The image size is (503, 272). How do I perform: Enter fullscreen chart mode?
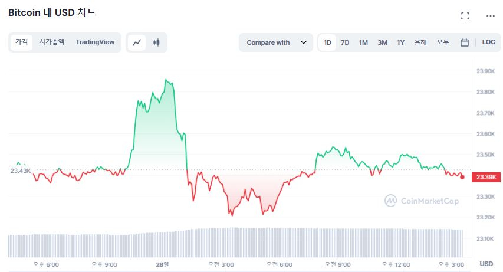[465, 16]
